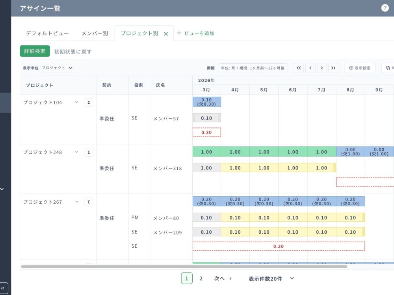Screen dimensions: 394x295
Task: Switch to メンバー別 tab
Action: (x=95, y=33)
